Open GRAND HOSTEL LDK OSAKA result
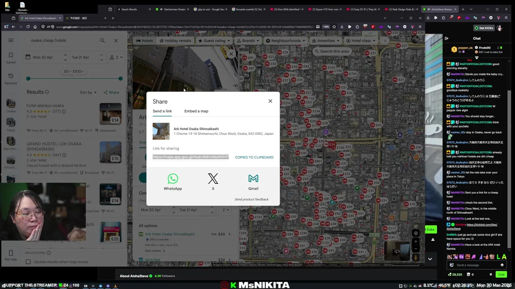The width and height of the screenshot is (515, 289). point(54,146)
